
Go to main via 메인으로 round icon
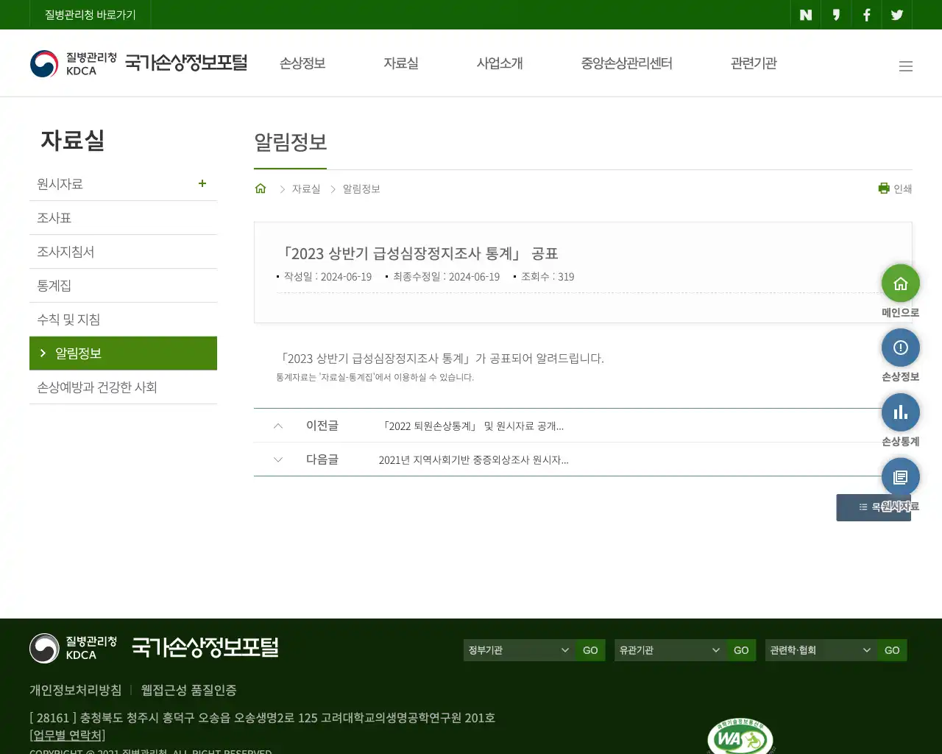[x=901, y=283]
